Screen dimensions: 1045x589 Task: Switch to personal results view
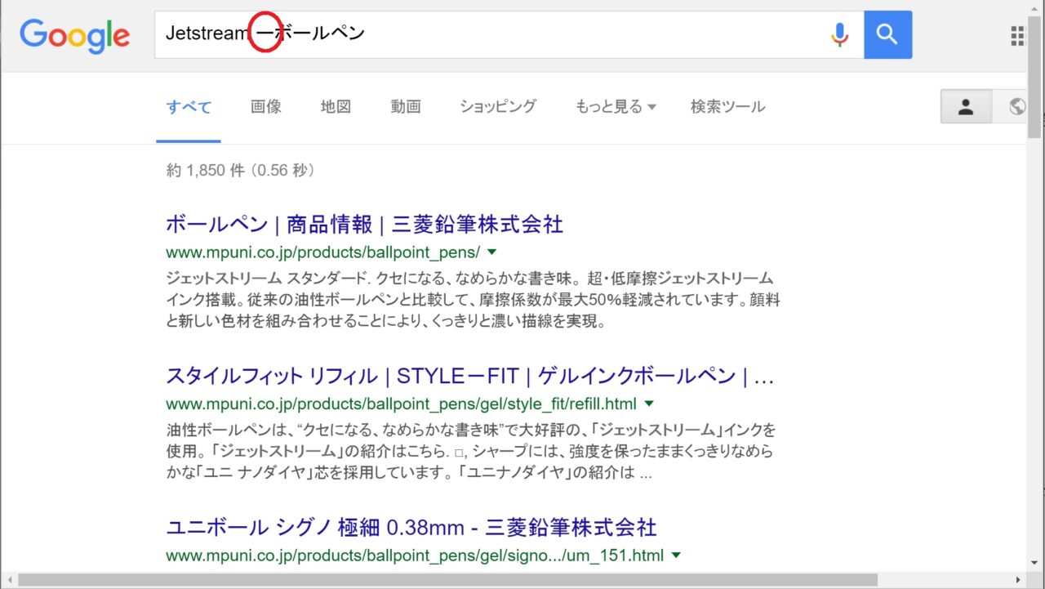click(966, 107)
